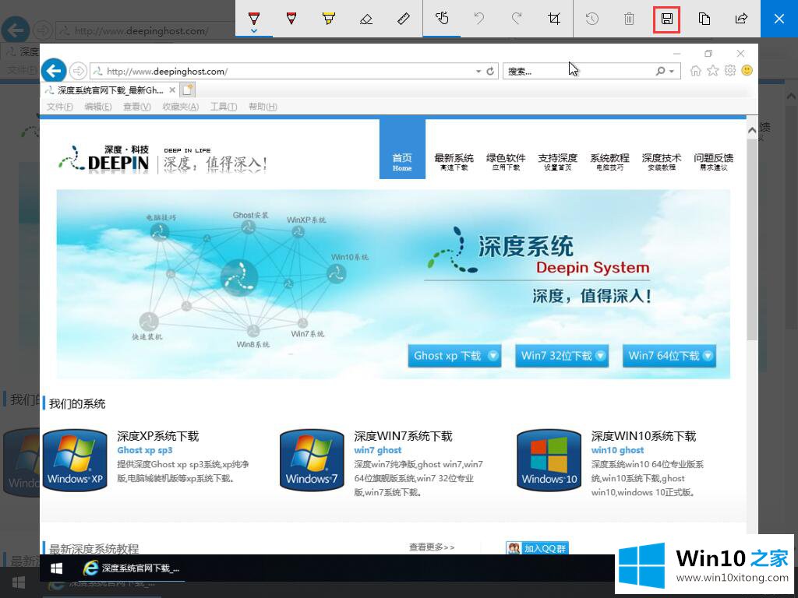
Task: Select the eraser tool
Action: pos(366,19)
